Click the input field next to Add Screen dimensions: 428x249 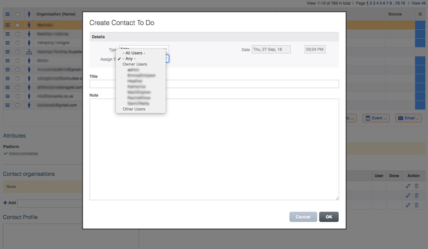(x=50, y=203)
